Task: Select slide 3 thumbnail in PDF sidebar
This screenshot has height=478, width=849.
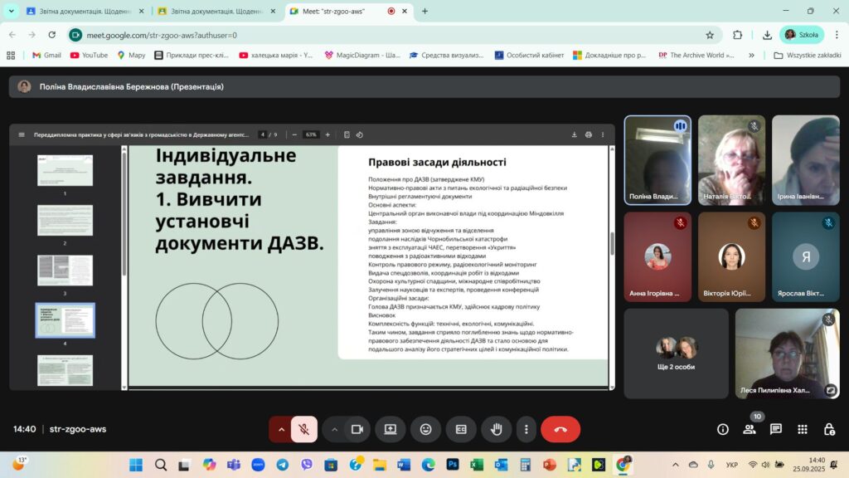Action: [65, 271]
